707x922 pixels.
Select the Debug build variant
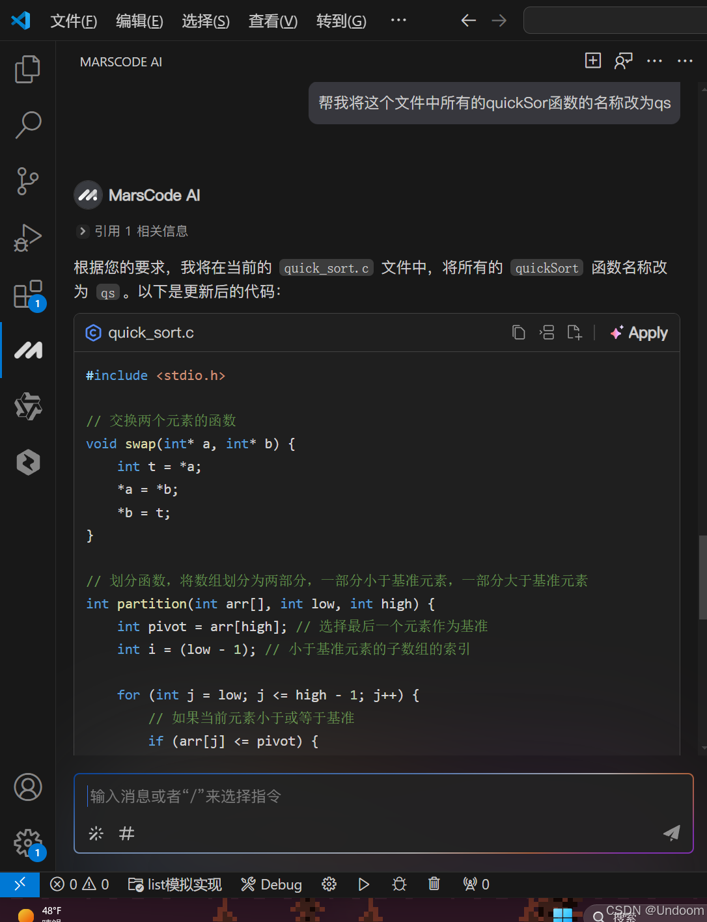click(271, 884)
